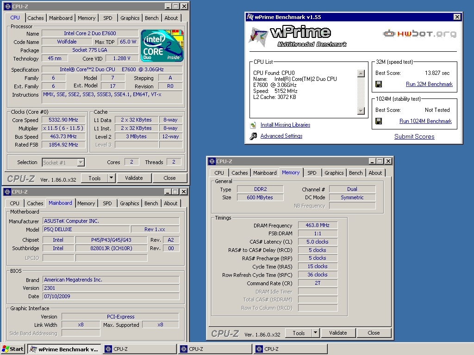Click the P5Q DELUXE model field

[86, 229]
